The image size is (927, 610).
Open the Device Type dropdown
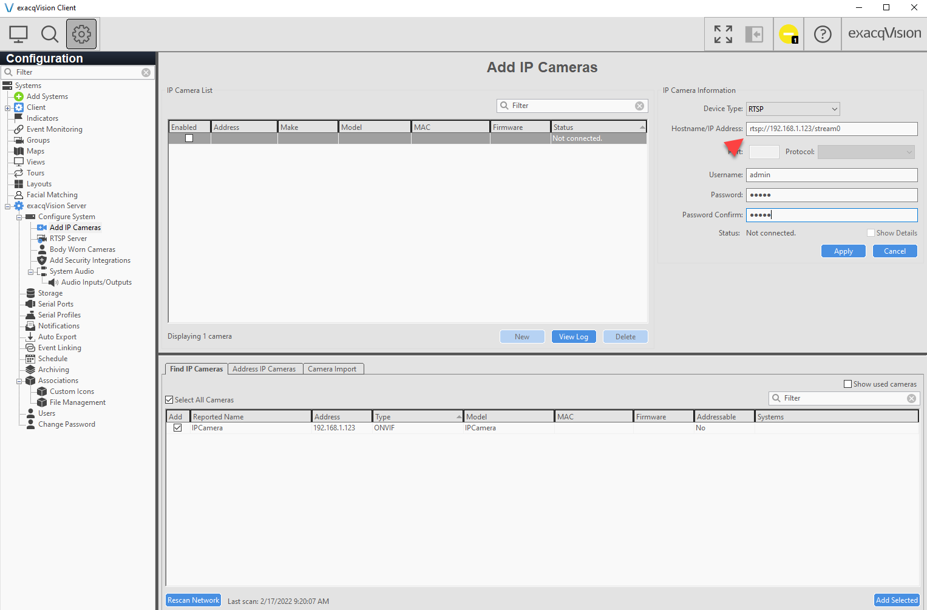coord(793,109)
